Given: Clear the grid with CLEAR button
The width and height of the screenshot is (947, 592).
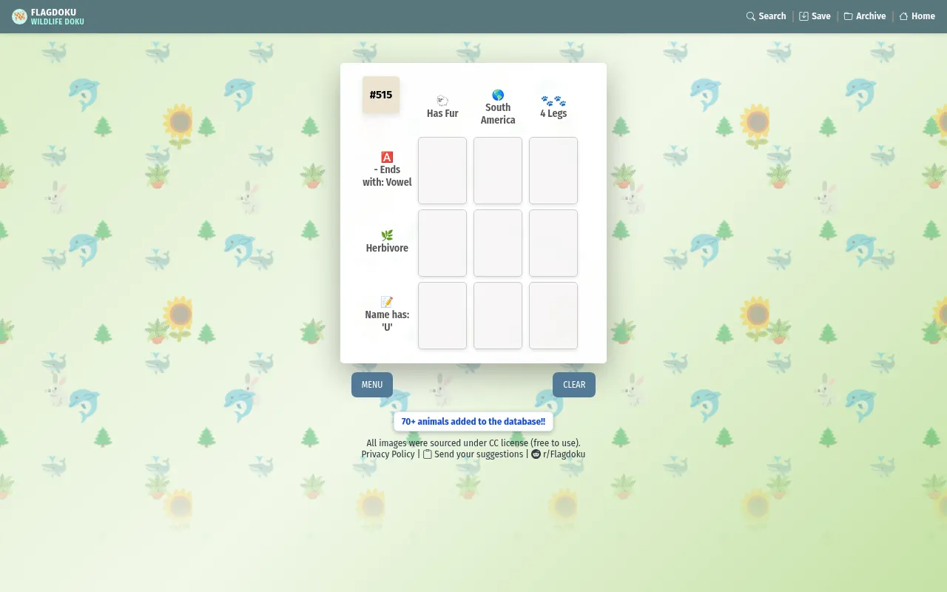Looking at the screenshot, I should point(574,385).
